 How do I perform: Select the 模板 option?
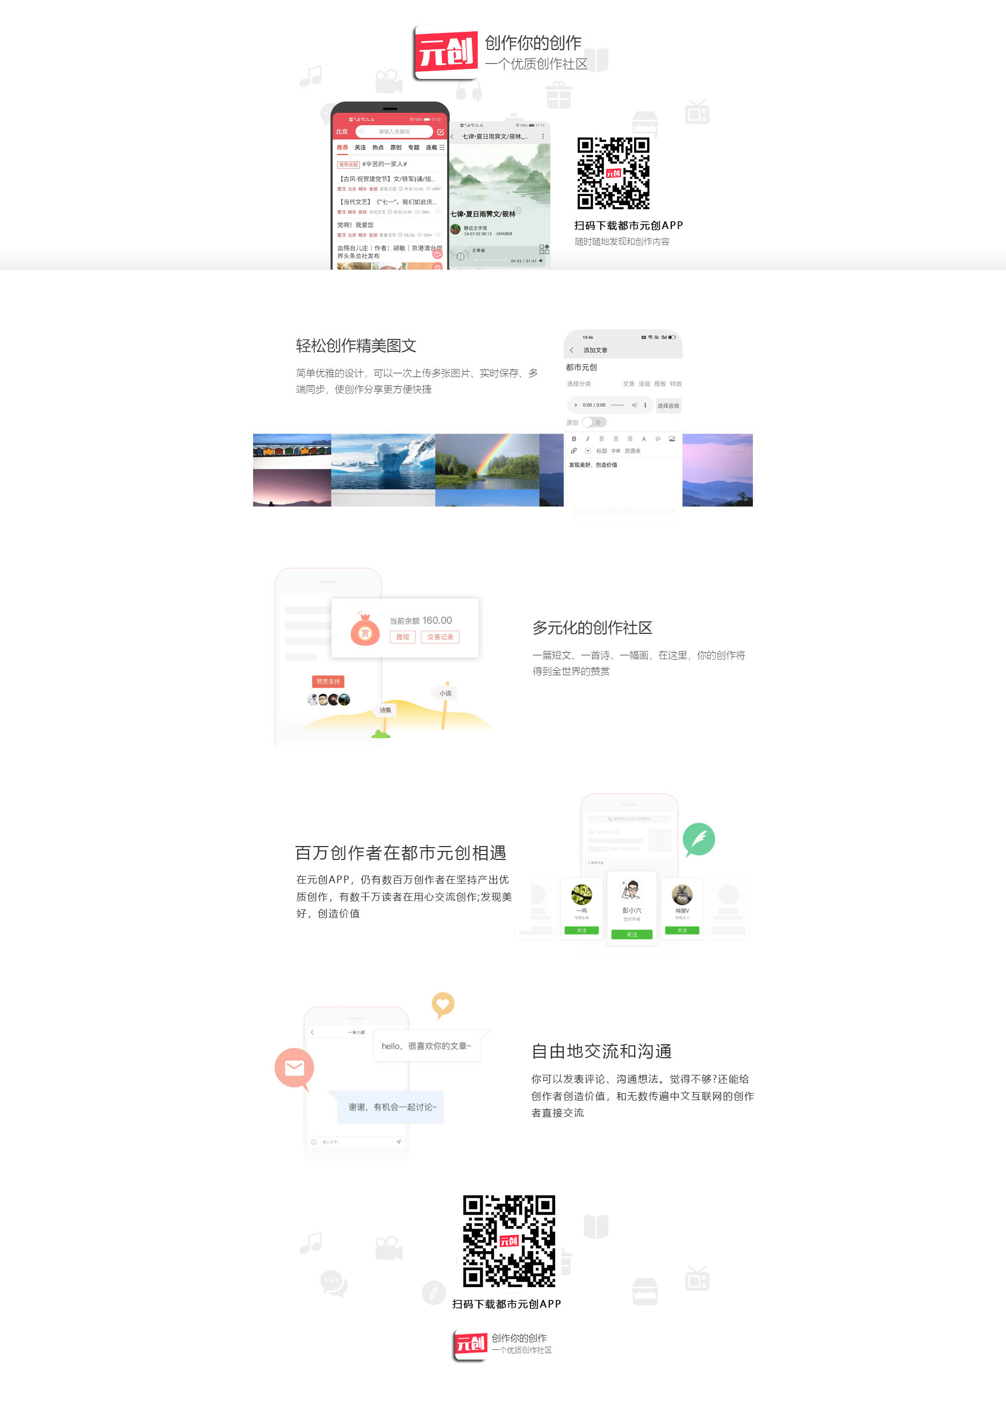[660, 384]
